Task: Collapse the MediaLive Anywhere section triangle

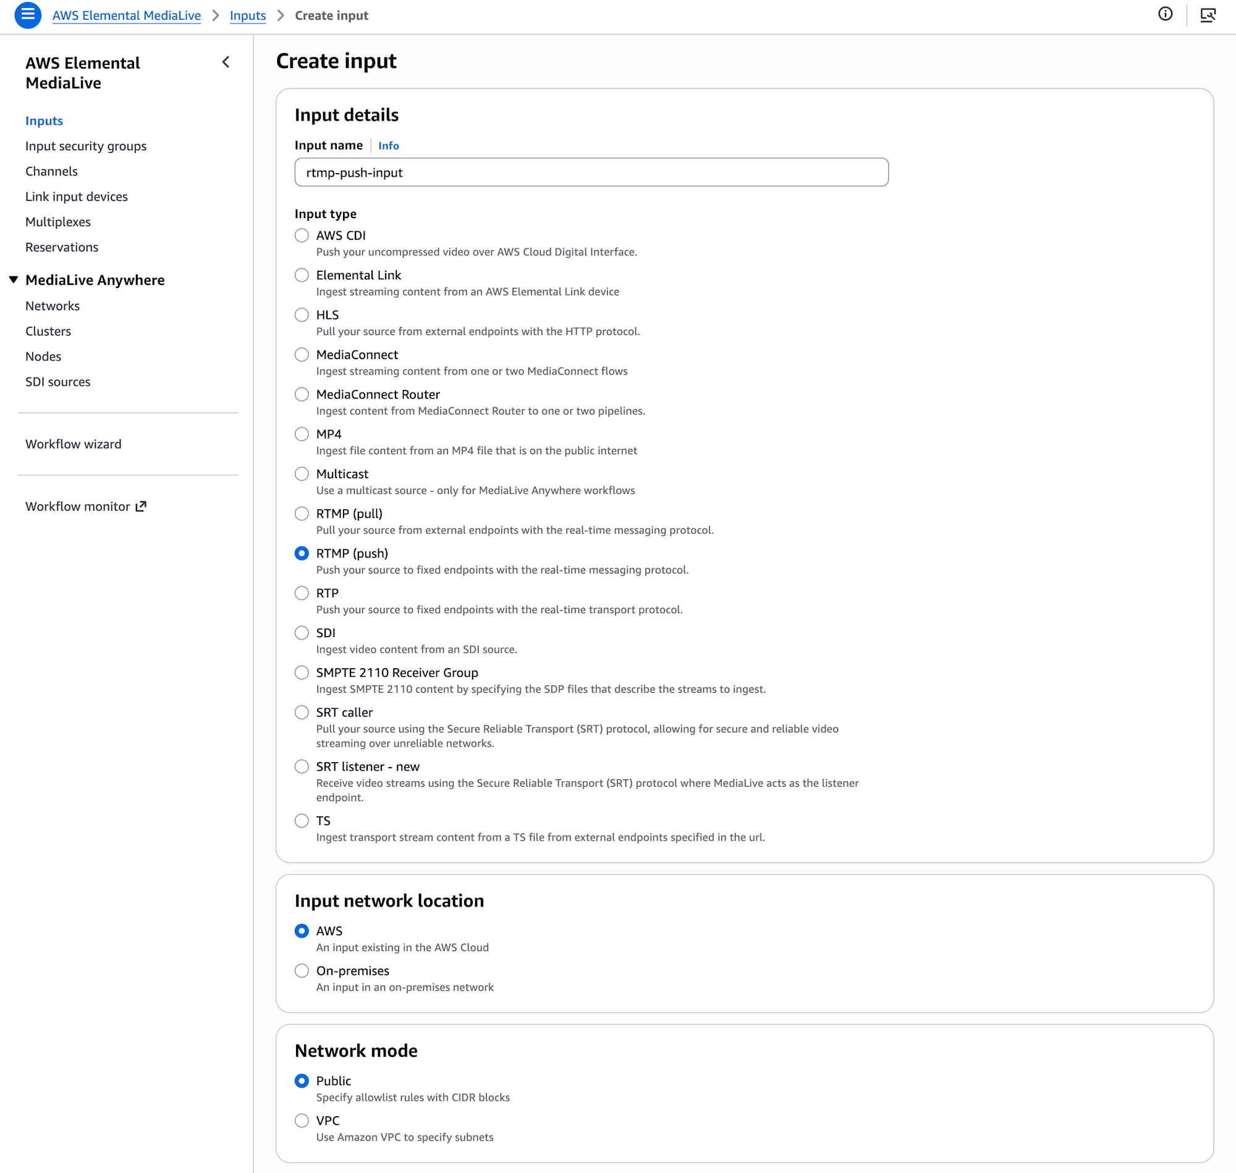Action: 14,279
